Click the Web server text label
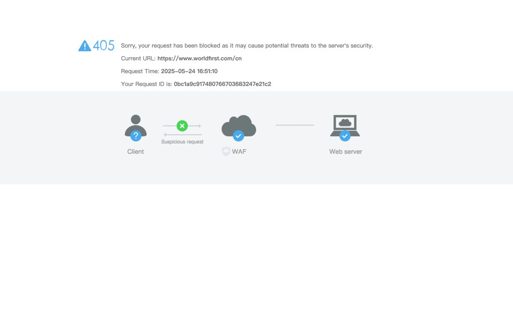The width and height of the screenshot is (513, 335). tap(346, 151)
